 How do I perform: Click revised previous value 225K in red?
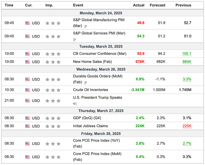tap(187, 126)
